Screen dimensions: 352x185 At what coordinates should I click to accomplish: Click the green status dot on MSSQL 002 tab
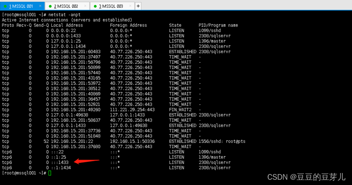(x=50, y=6)
